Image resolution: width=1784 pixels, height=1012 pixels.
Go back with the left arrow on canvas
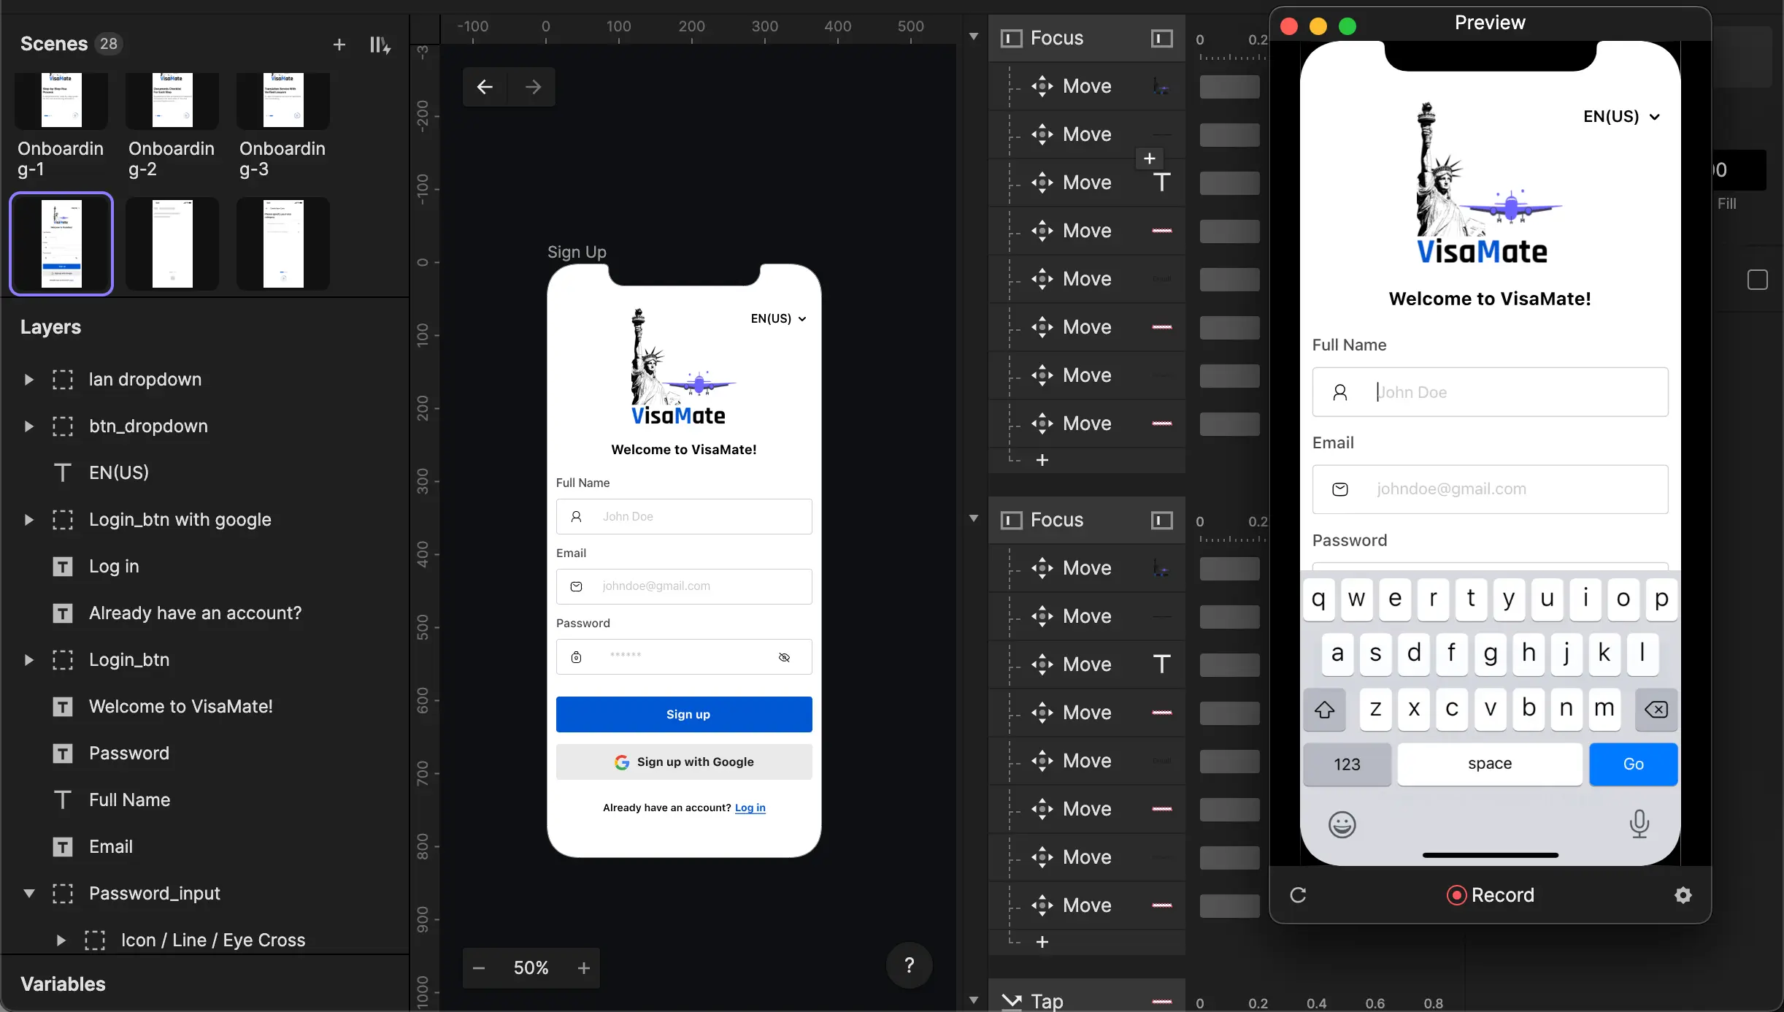pos(485,87)
